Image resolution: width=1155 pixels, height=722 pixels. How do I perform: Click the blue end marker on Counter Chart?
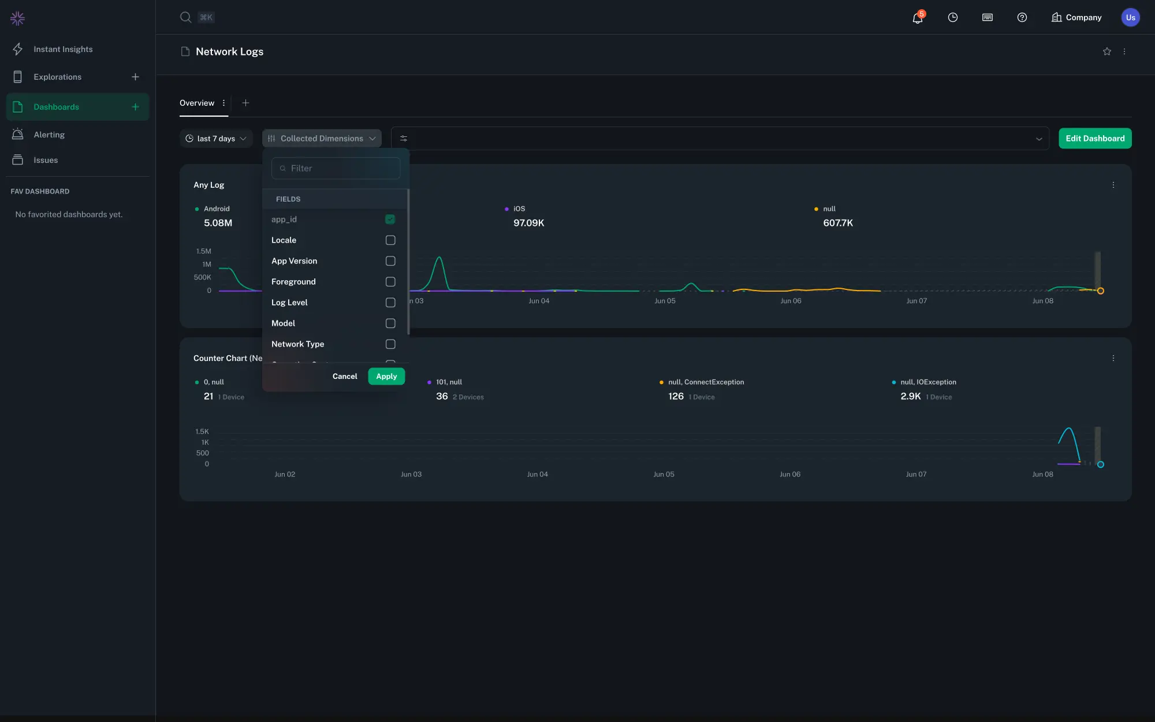tap(1101, 464)
